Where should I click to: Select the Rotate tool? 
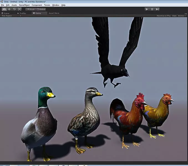(x=14, y=9)
